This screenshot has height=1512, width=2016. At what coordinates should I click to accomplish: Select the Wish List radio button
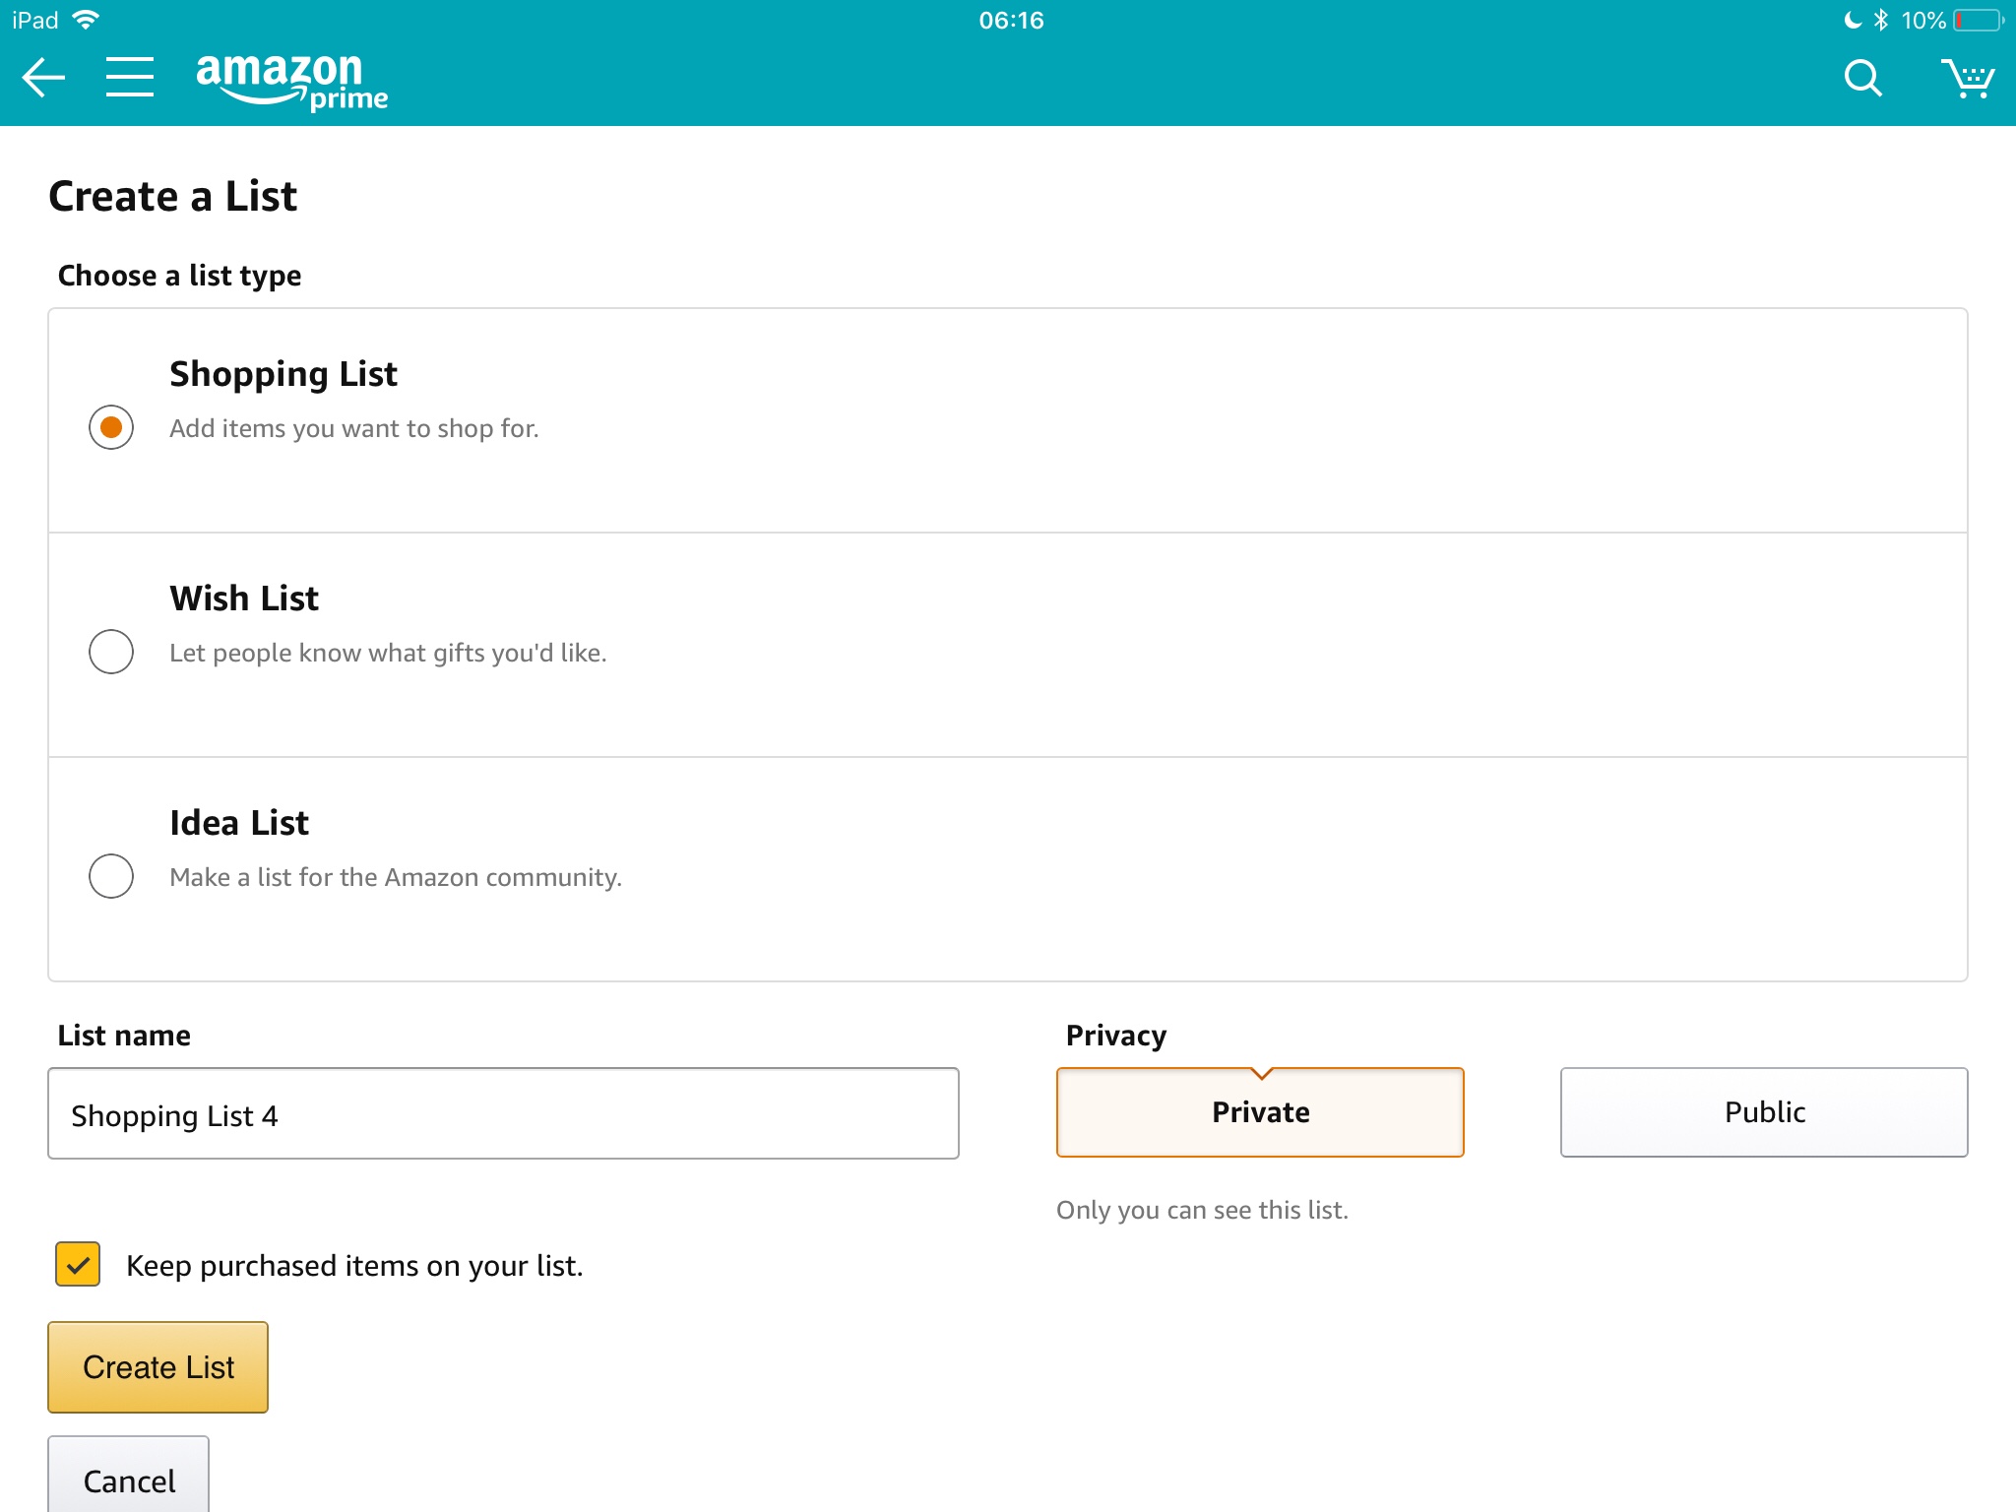tap(111, 652)
